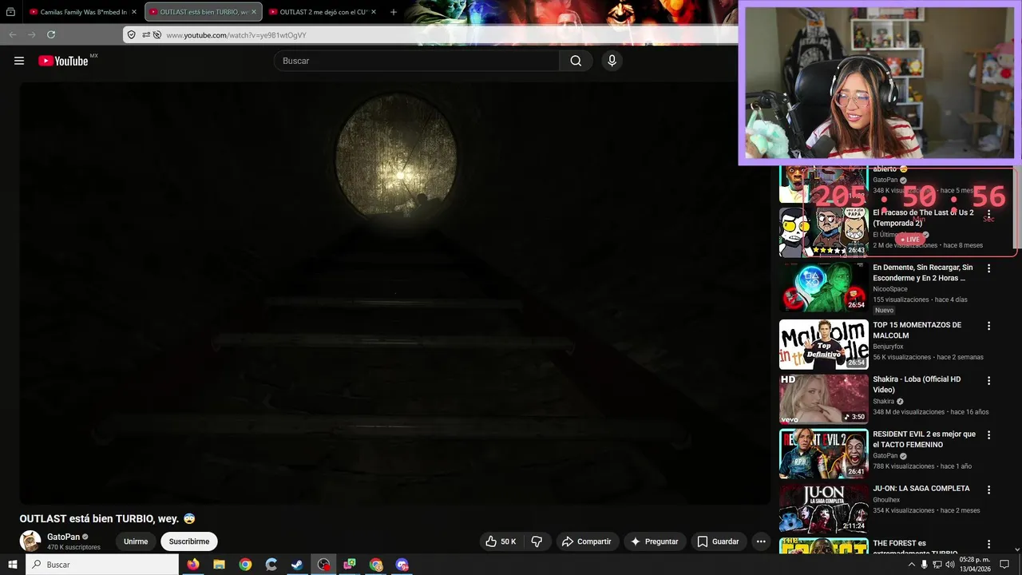The image size is (1022, 575).
Task: Open JU-ON LA SAGA COMPLETA thumbnail
Action: [x=823, y=508]
